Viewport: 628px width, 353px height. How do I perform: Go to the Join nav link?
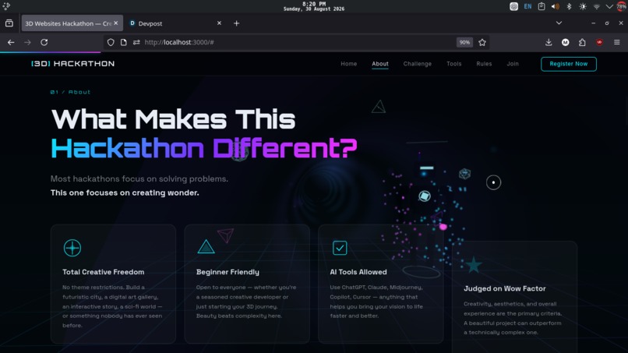(x=513, y=64)
